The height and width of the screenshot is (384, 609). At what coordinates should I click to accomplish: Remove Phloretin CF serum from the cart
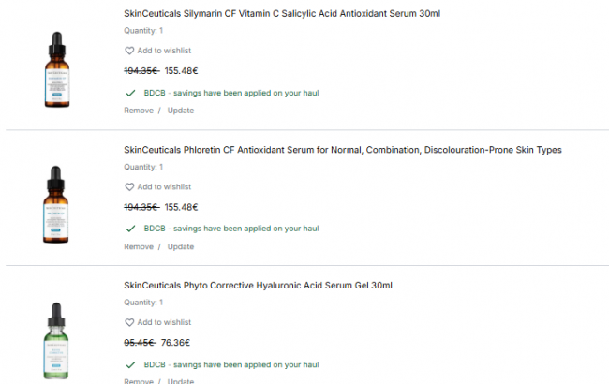point(139,247)
